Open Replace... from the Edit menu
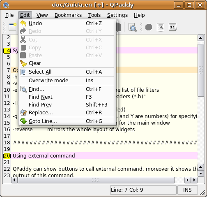The image size is (207, 197). [x=67, y=113]
